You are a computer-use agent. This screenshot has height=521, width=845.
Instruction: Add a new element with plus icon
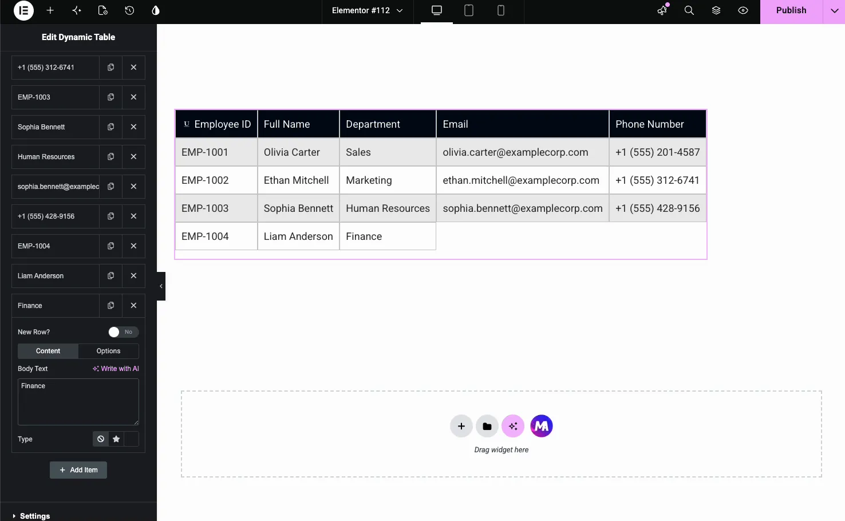click(x=50, y=10)
